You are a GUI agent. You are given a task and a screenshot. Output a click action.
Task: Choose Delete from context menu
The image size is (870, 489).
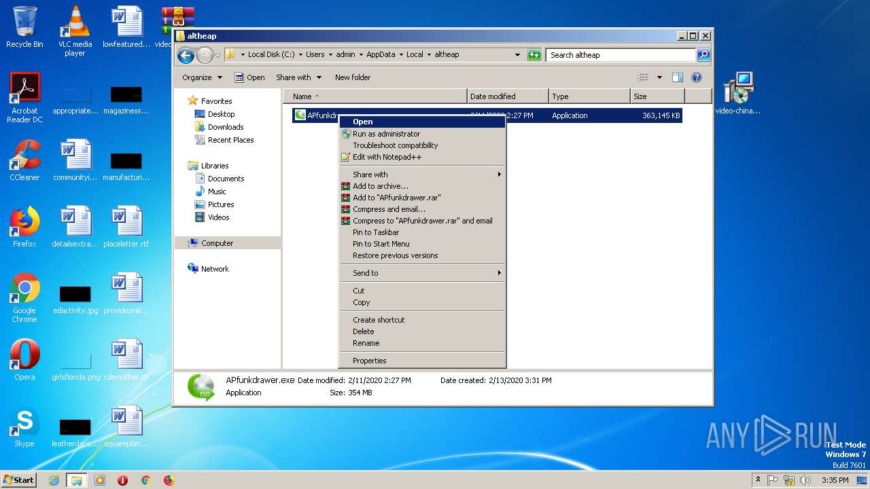click(422, 331)
